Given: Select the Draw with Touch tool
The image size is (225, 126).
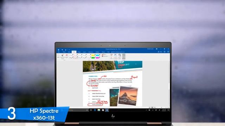Looking at the screenshot, I should [x=63, y=56].
